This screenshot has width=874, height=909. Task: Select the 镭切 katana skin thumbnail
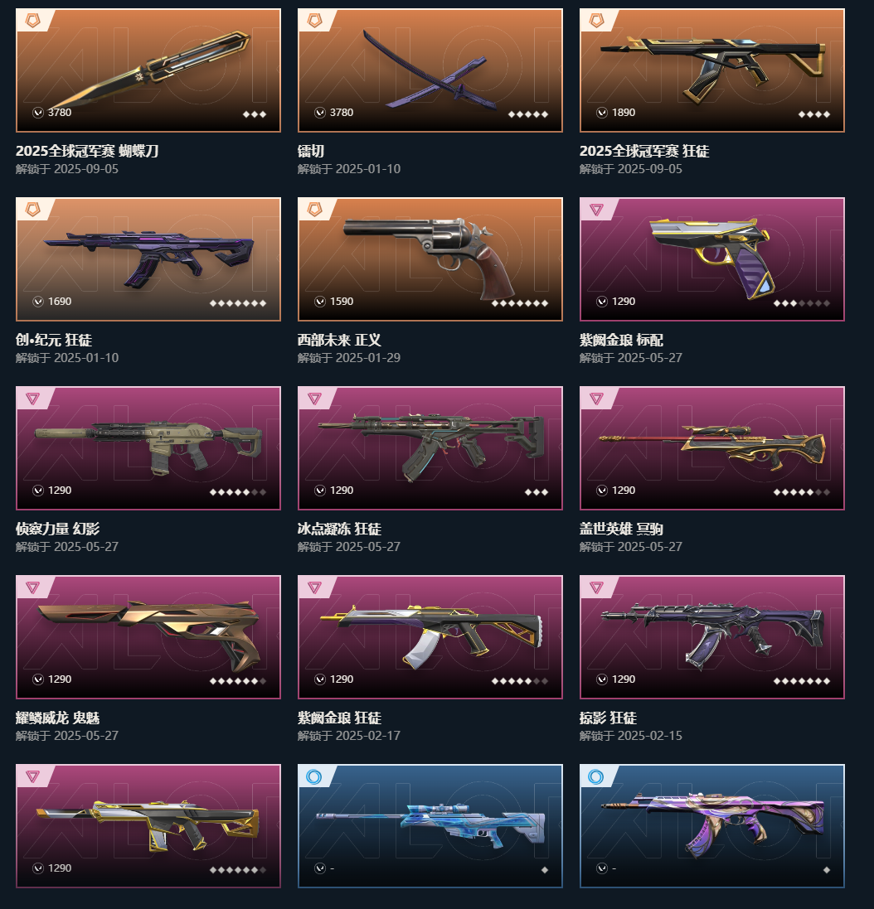click(430, 70)
